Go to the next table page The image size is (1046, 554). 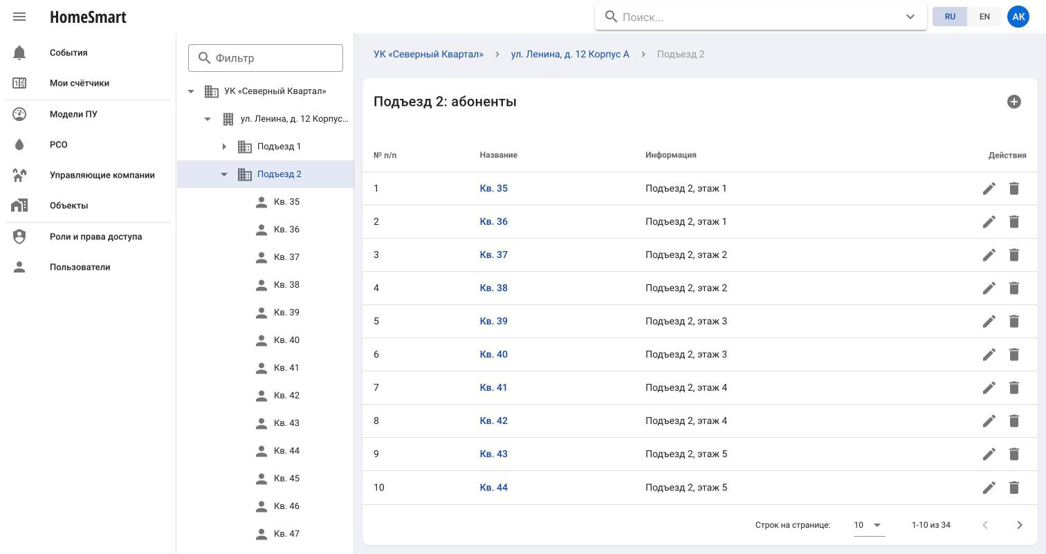point(1019,525)
